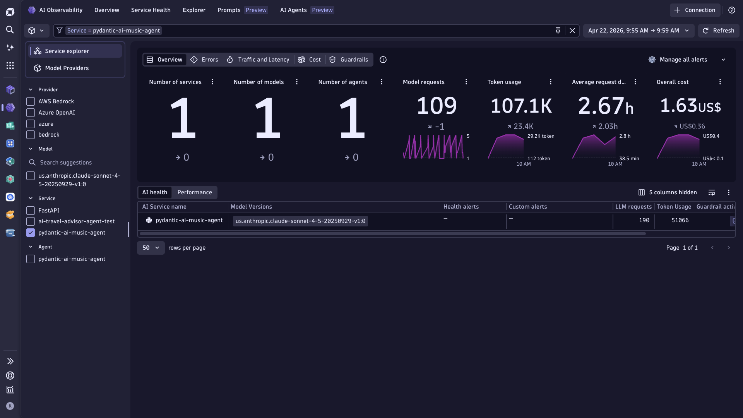The image size is (743, 418).
Task: Collapse the Provider filter section
Action: point(31,89)
